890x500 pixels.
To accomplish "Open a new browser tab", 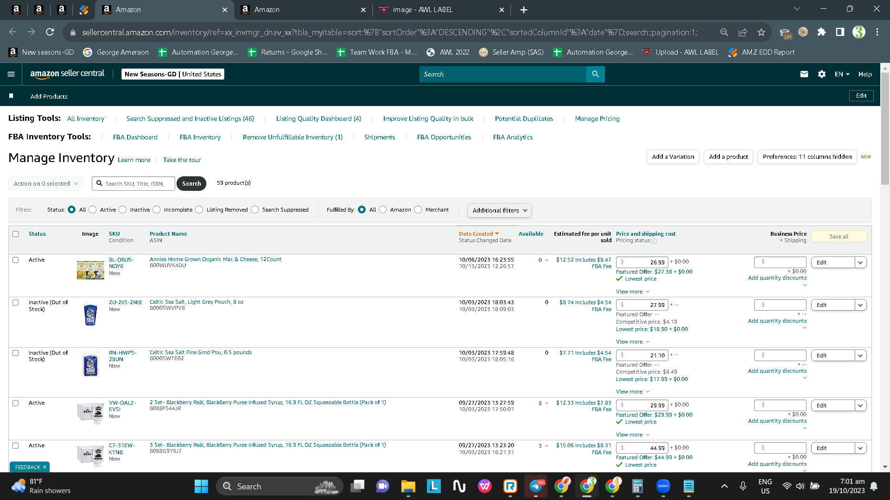I will tap(524, 10).
